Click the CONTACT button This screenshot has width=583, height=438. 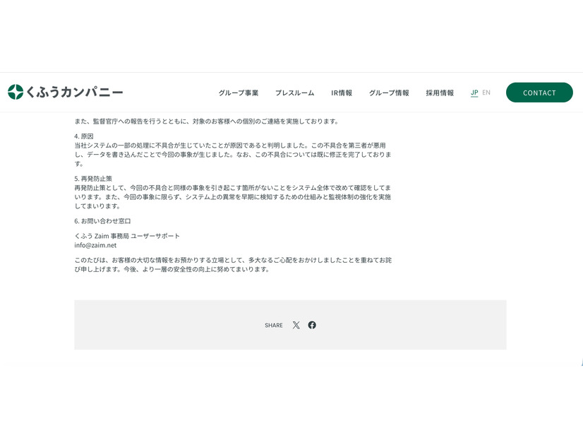click(x=539, y=93)
